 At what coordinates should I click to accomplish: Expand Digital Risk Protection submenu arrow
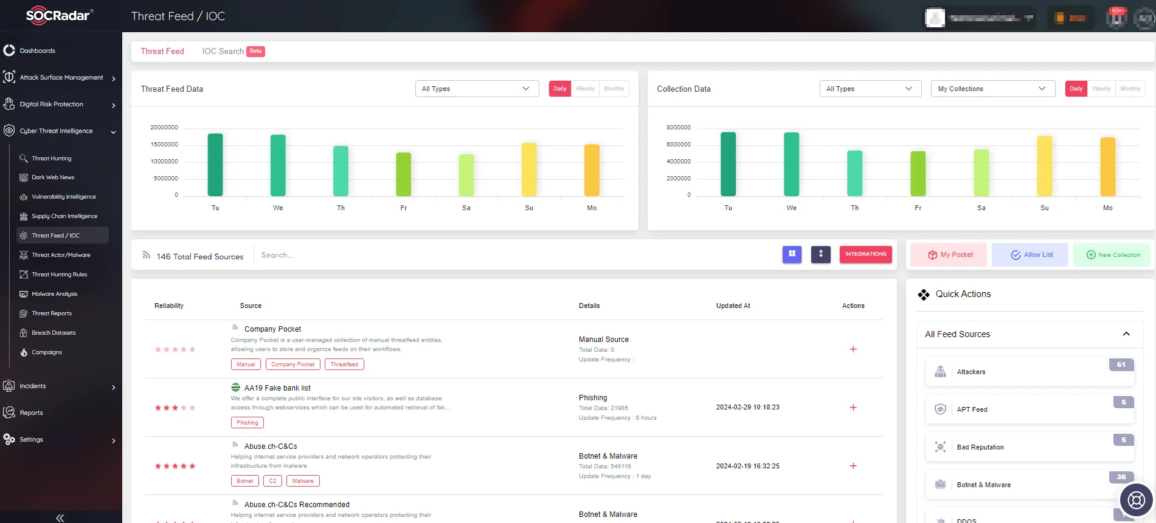pos(114,105)
